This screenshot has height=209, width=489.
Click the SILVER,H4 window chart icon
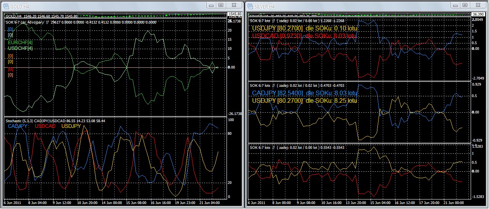[250, 6]
